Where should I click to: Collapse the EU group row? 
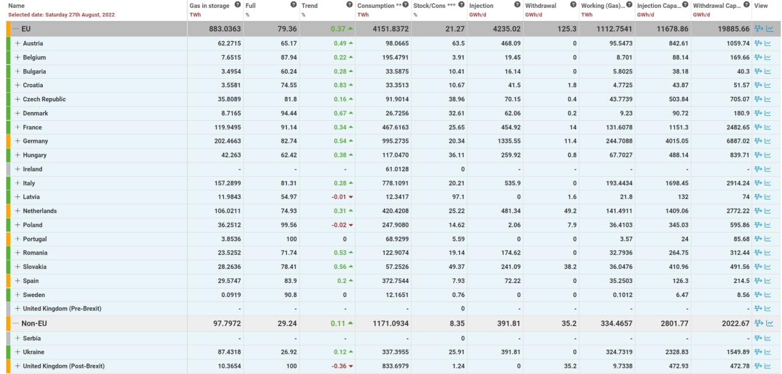pos(15,29)
